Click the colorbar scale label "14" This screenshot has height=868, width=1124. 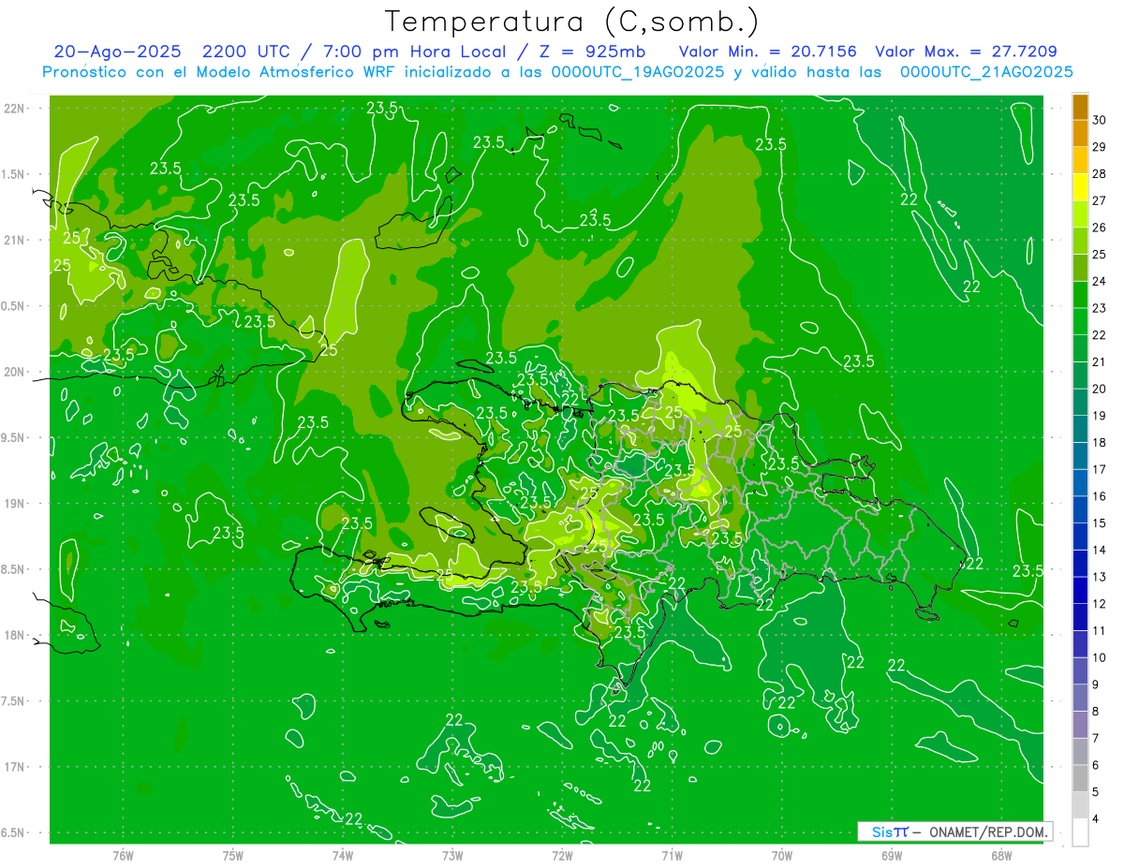click(1100, 550)
